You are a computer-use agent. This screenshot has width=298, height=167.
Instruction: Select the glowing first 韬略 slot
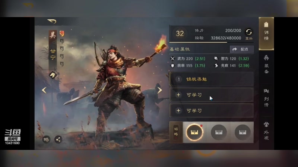pos(194,132)
